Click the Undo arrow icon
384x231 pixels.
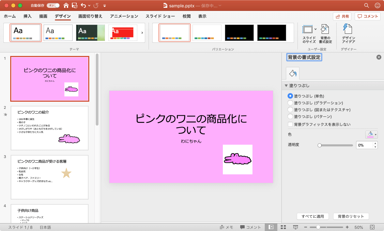click(x=83, y=5)
